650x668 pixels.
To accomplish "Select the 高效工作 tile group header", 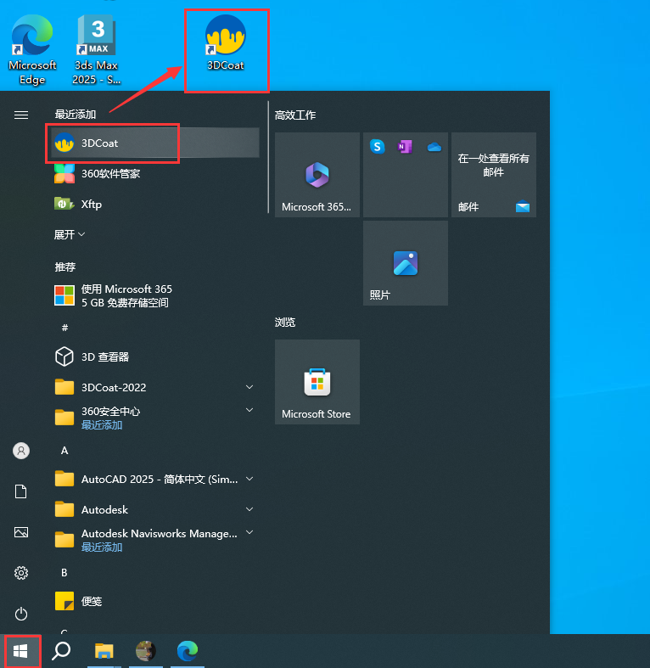I will [295, 115].
